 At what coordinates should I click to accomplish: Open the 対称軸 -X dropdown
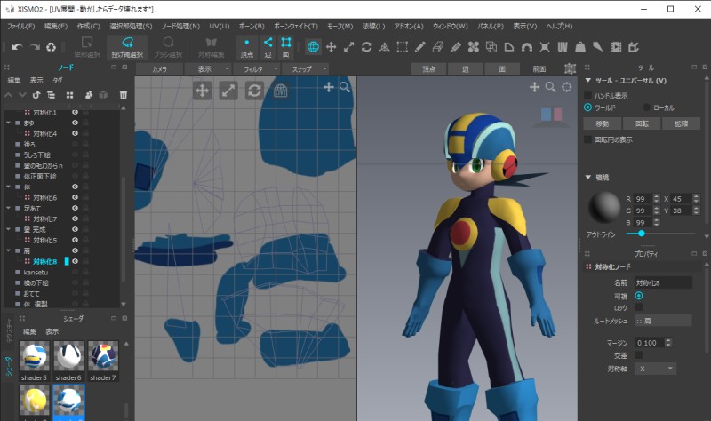pos(653,368)
